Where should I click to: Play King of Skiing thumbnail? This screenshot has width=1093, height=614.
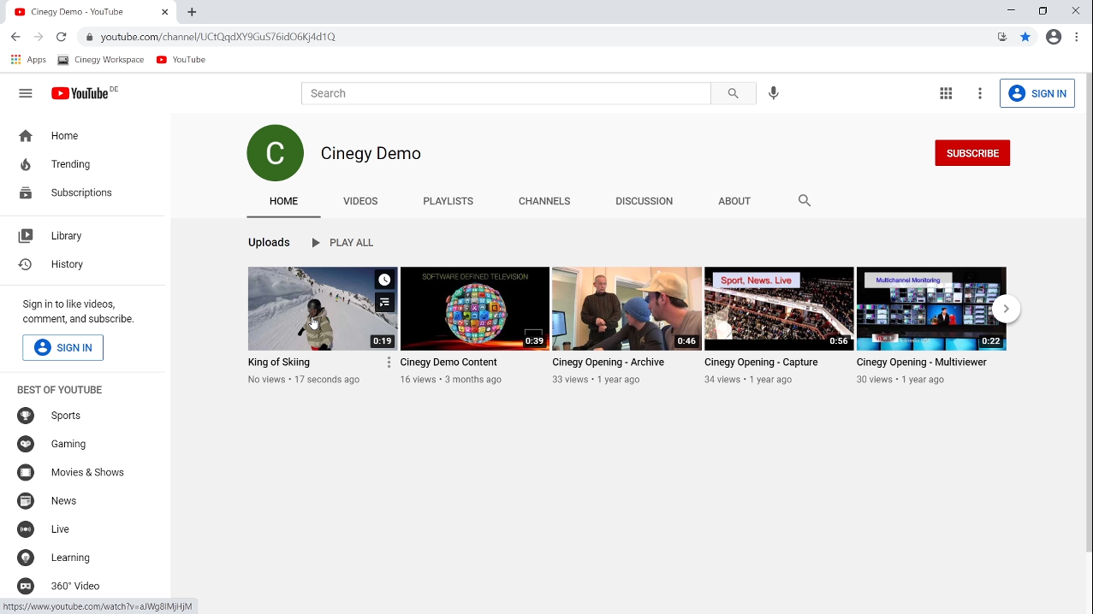(323, 309)
